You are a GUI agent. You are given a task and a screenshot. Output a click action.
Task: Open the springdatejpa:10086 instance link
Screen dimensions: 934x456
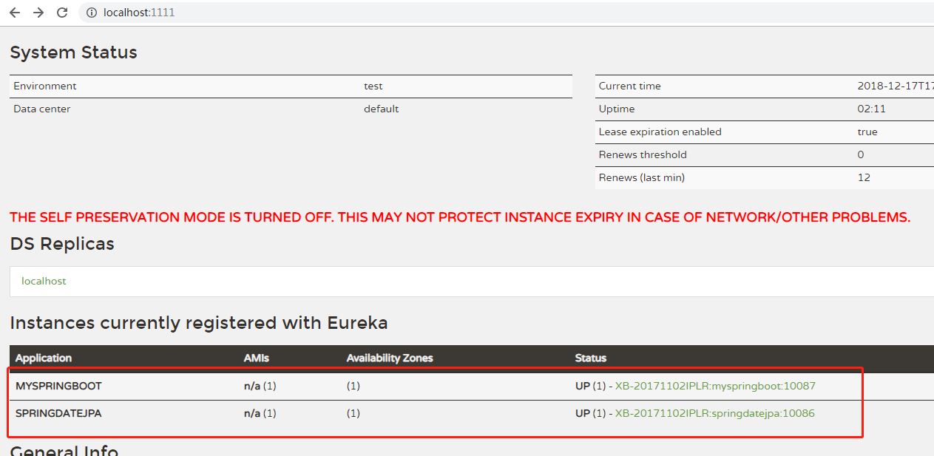click(x=714, y=413)
